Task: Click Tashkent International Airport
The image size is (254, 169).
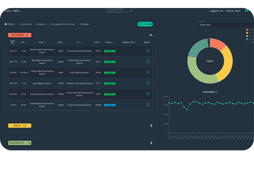Action: pos(80,84)
